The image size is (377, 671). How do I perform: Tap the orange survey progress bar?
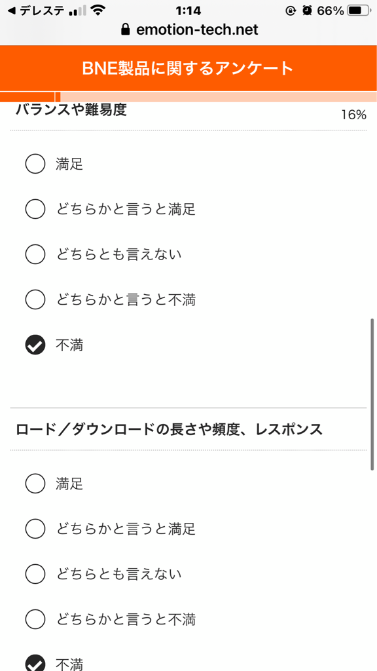tap(188, 97)
